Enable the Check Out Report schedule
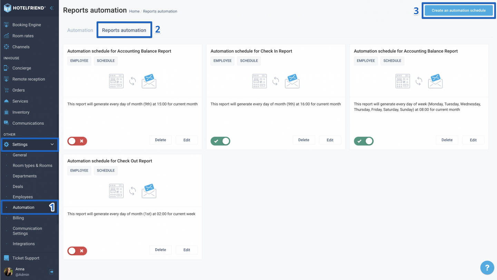The image size is (497, 280). 77,251
